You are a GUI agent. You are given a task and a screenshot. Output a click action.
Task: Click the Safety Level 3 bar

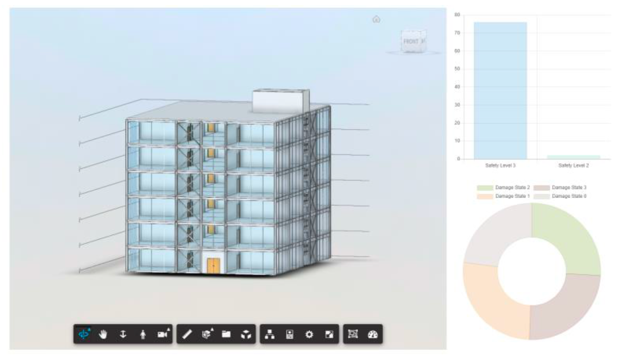click(x=500, y=91)
